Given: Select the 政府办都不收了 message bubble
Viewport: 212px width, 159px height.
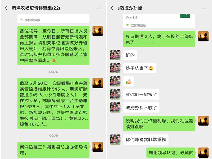Looking at the screenshot, I should [x=141, y=108].
